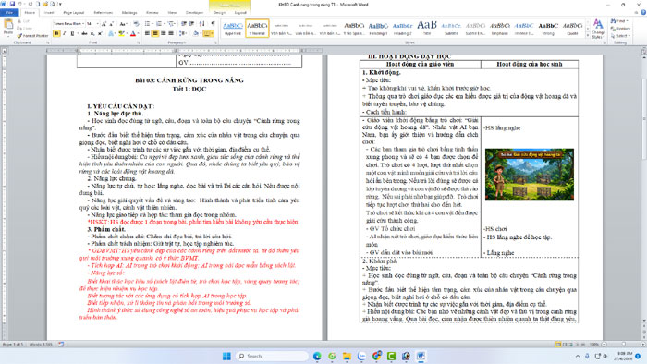
Task: Click the Replace button in Editing group
Action: [x=620, y=29]
